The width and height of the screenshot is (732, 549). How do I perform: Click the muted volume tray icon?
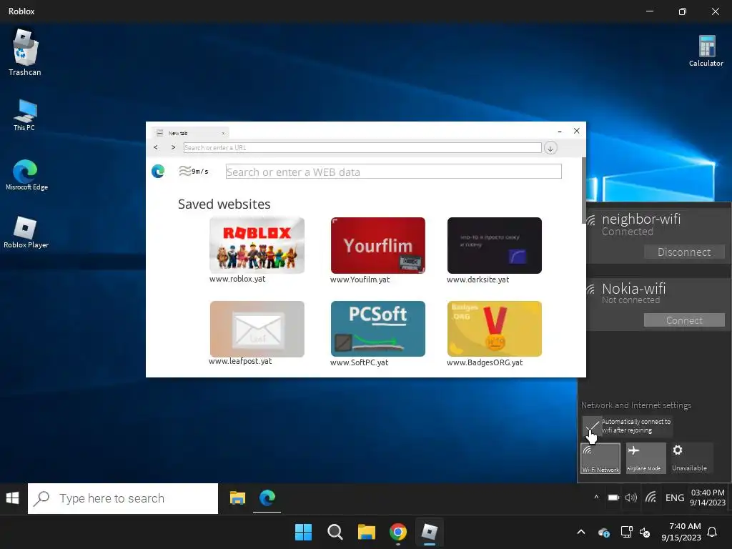645,532
